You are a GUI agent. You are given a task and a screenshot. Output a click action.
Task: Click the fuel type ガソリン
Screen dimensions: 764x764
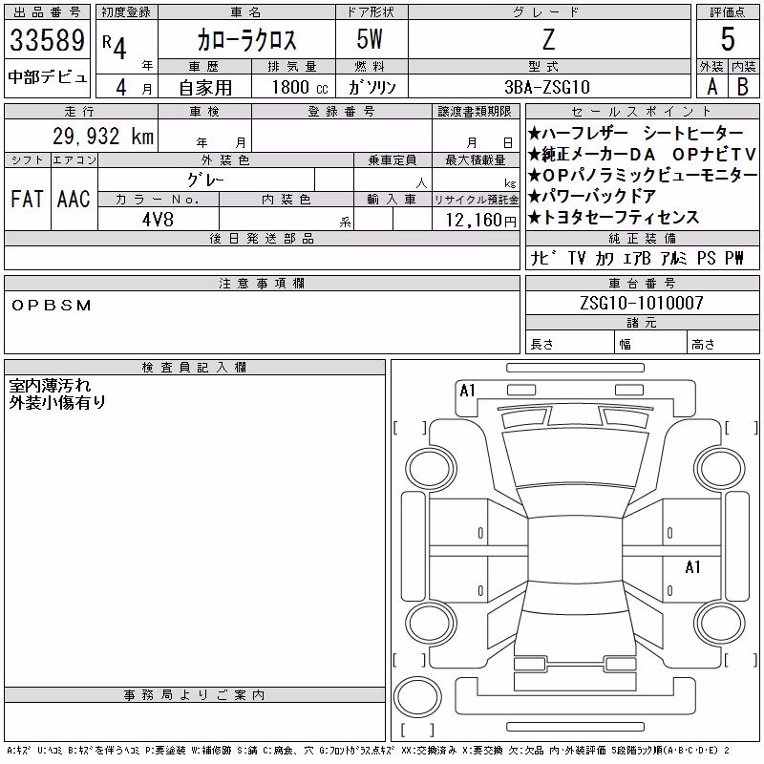(x=371, y=87)
